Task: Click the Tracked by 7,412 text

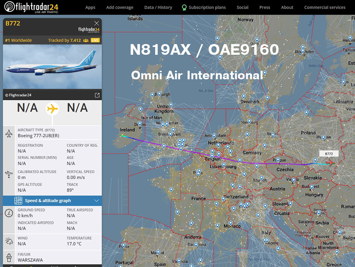Action: (64, 40)
